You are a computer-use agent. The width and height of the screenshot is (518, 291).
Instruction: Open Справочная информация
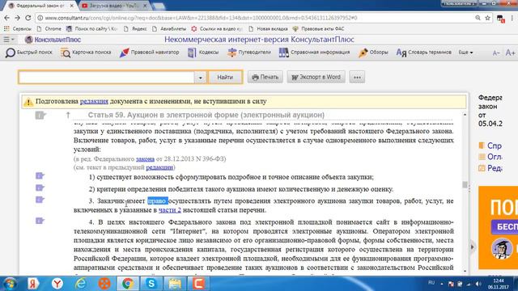point(314,53)
